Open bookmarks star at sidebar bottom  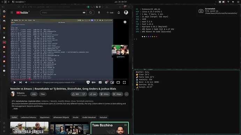point(4,127)
